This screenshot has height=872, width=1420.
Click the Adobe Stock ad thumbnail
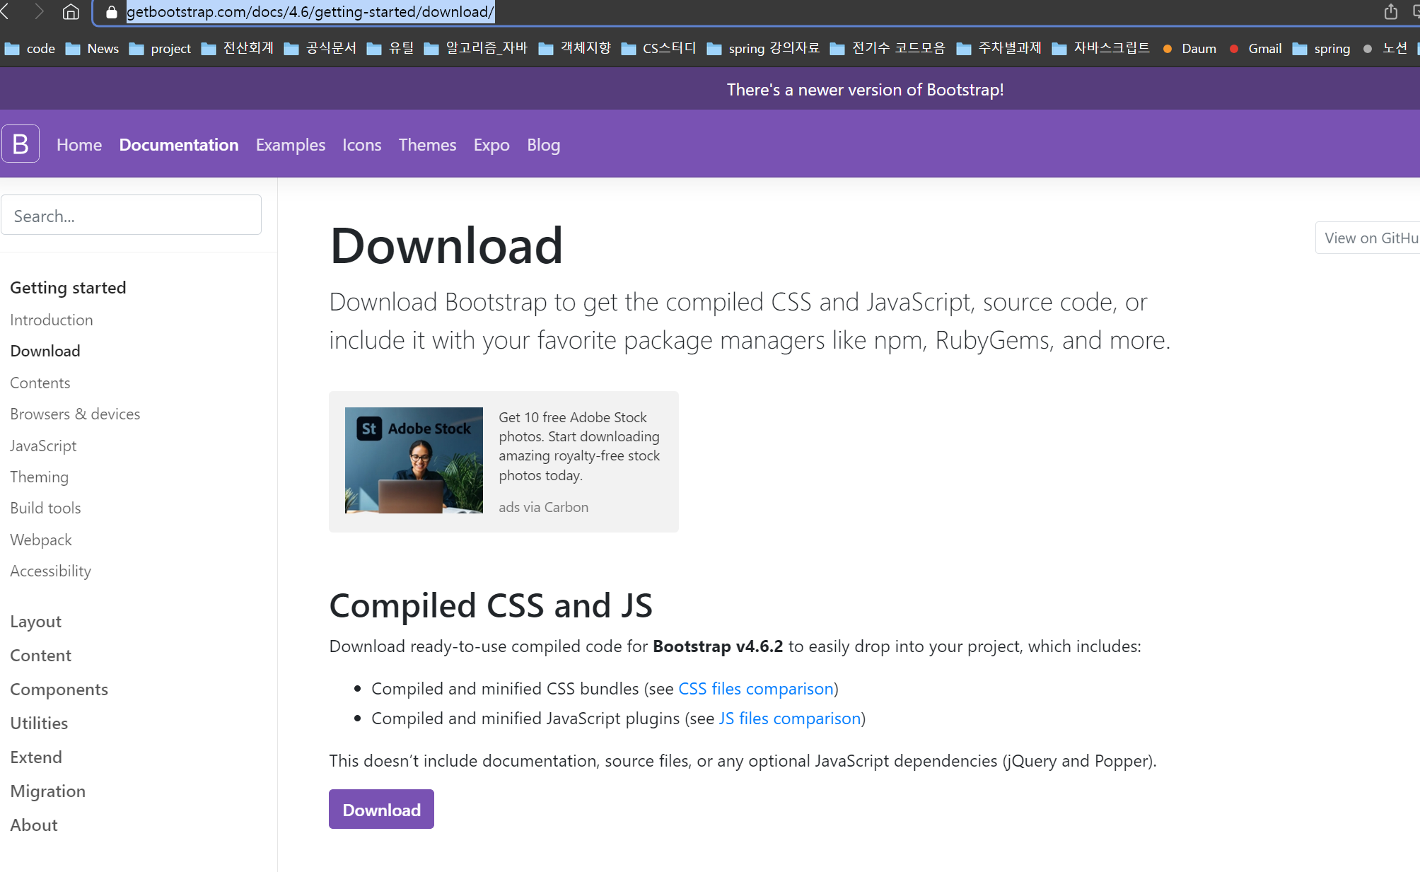(414, 460)
